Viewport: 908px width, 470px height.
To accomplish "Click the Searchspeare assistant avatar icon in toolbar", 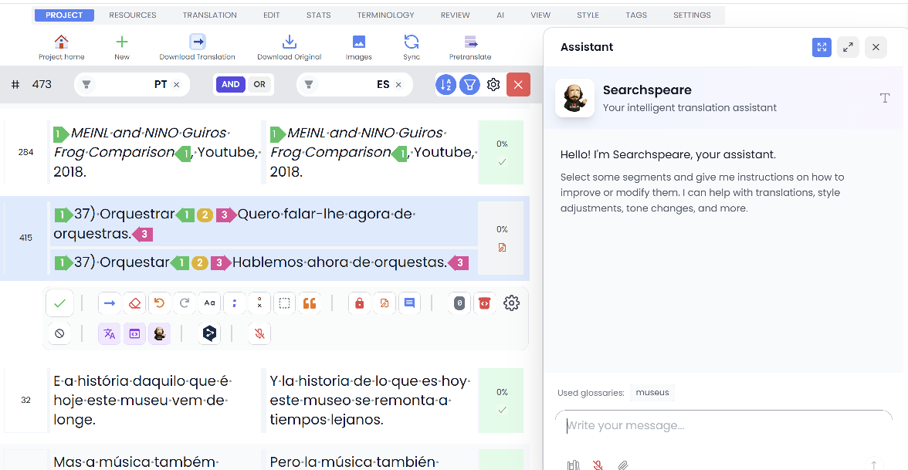I will pyautogui.click(x=160, y=333).
